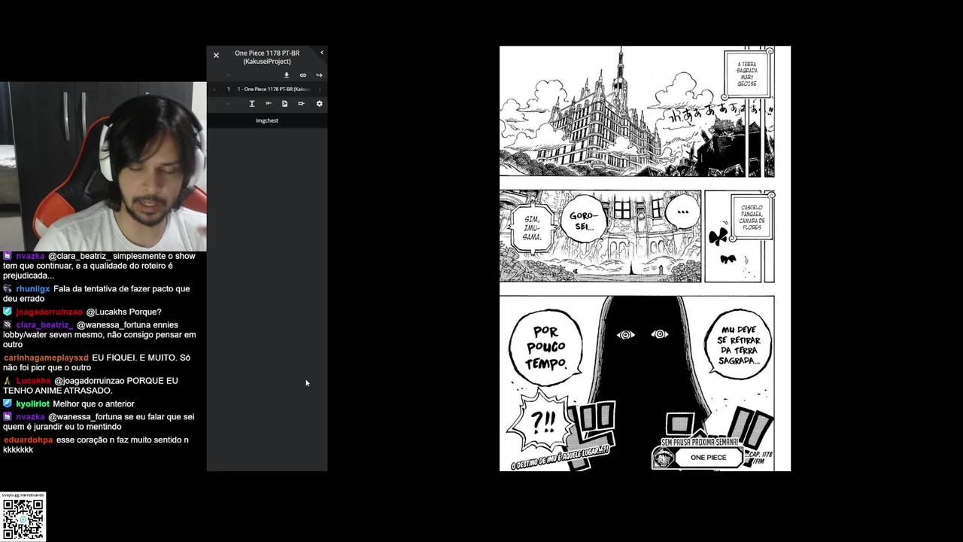
Task: Click the badge icon beside 'kyoliriot'
Action: point(8,403)
